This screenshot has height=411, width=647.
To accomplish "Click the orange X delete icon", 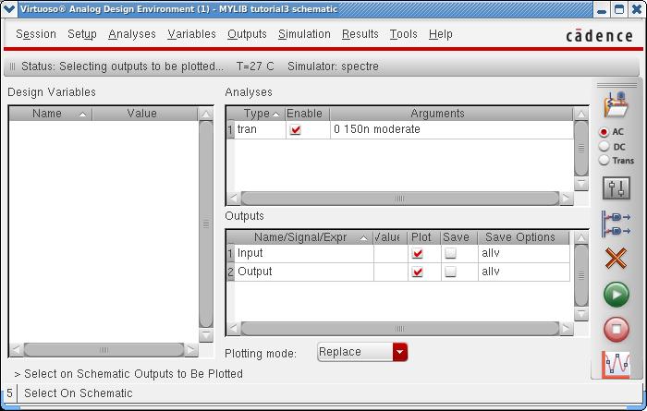I will (x=616, y=259).
